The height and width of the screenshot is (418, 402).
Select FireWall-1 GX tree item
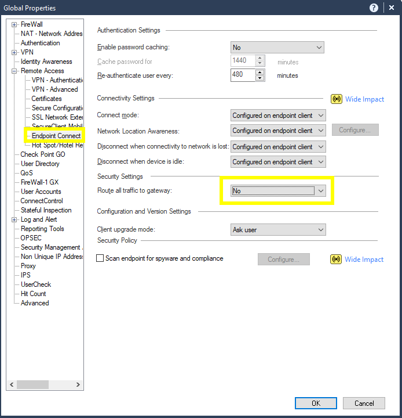(39, 182)
